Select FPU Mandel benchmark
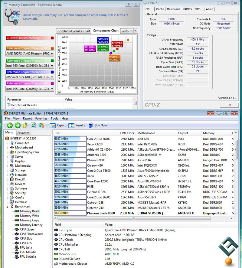 click(28, 252)
